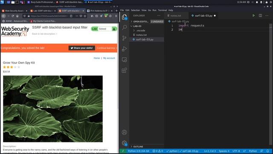Open the remote window indicator in status bar
The width and height of the screenshot is (273, 154).
coord(123,151)
